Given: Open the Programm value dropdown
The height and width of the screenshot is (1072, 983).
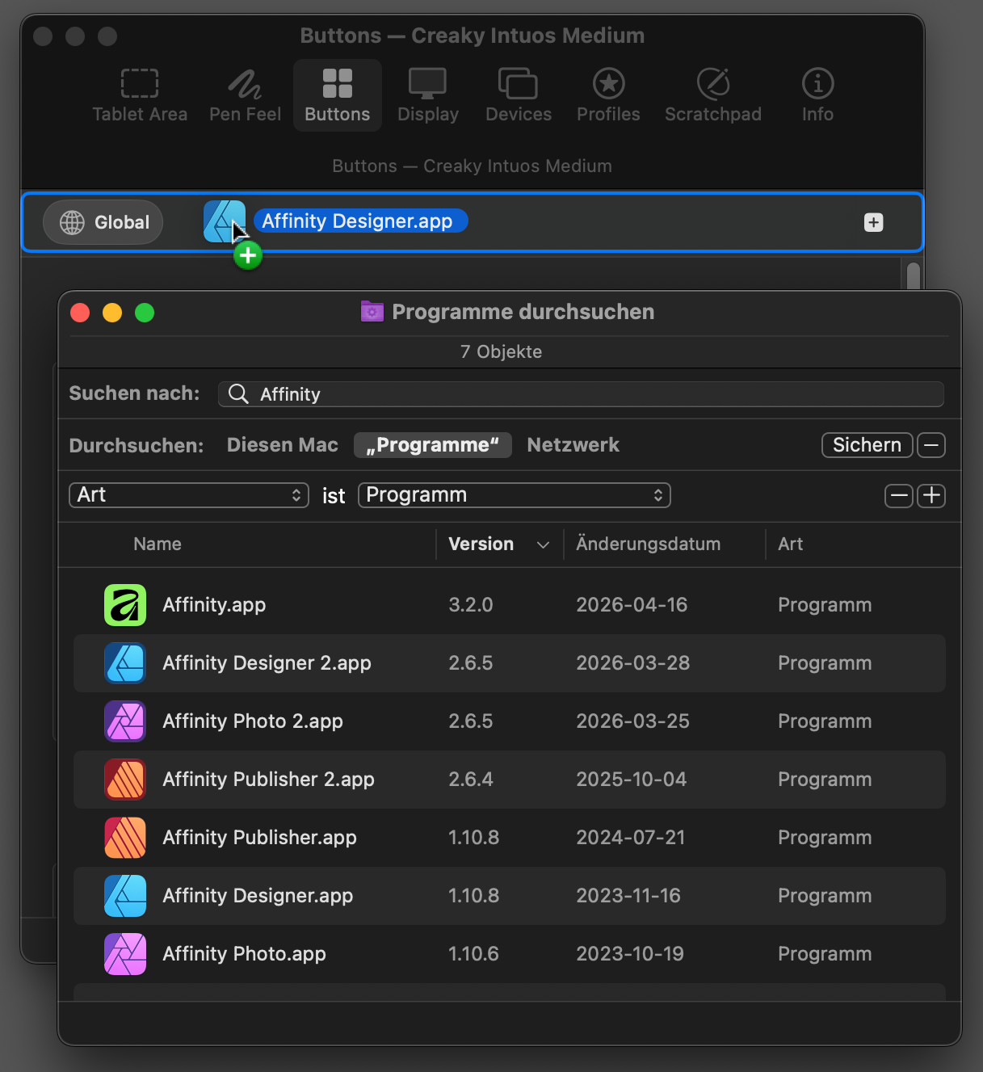Looking at the screenshot, I should 515,495.
